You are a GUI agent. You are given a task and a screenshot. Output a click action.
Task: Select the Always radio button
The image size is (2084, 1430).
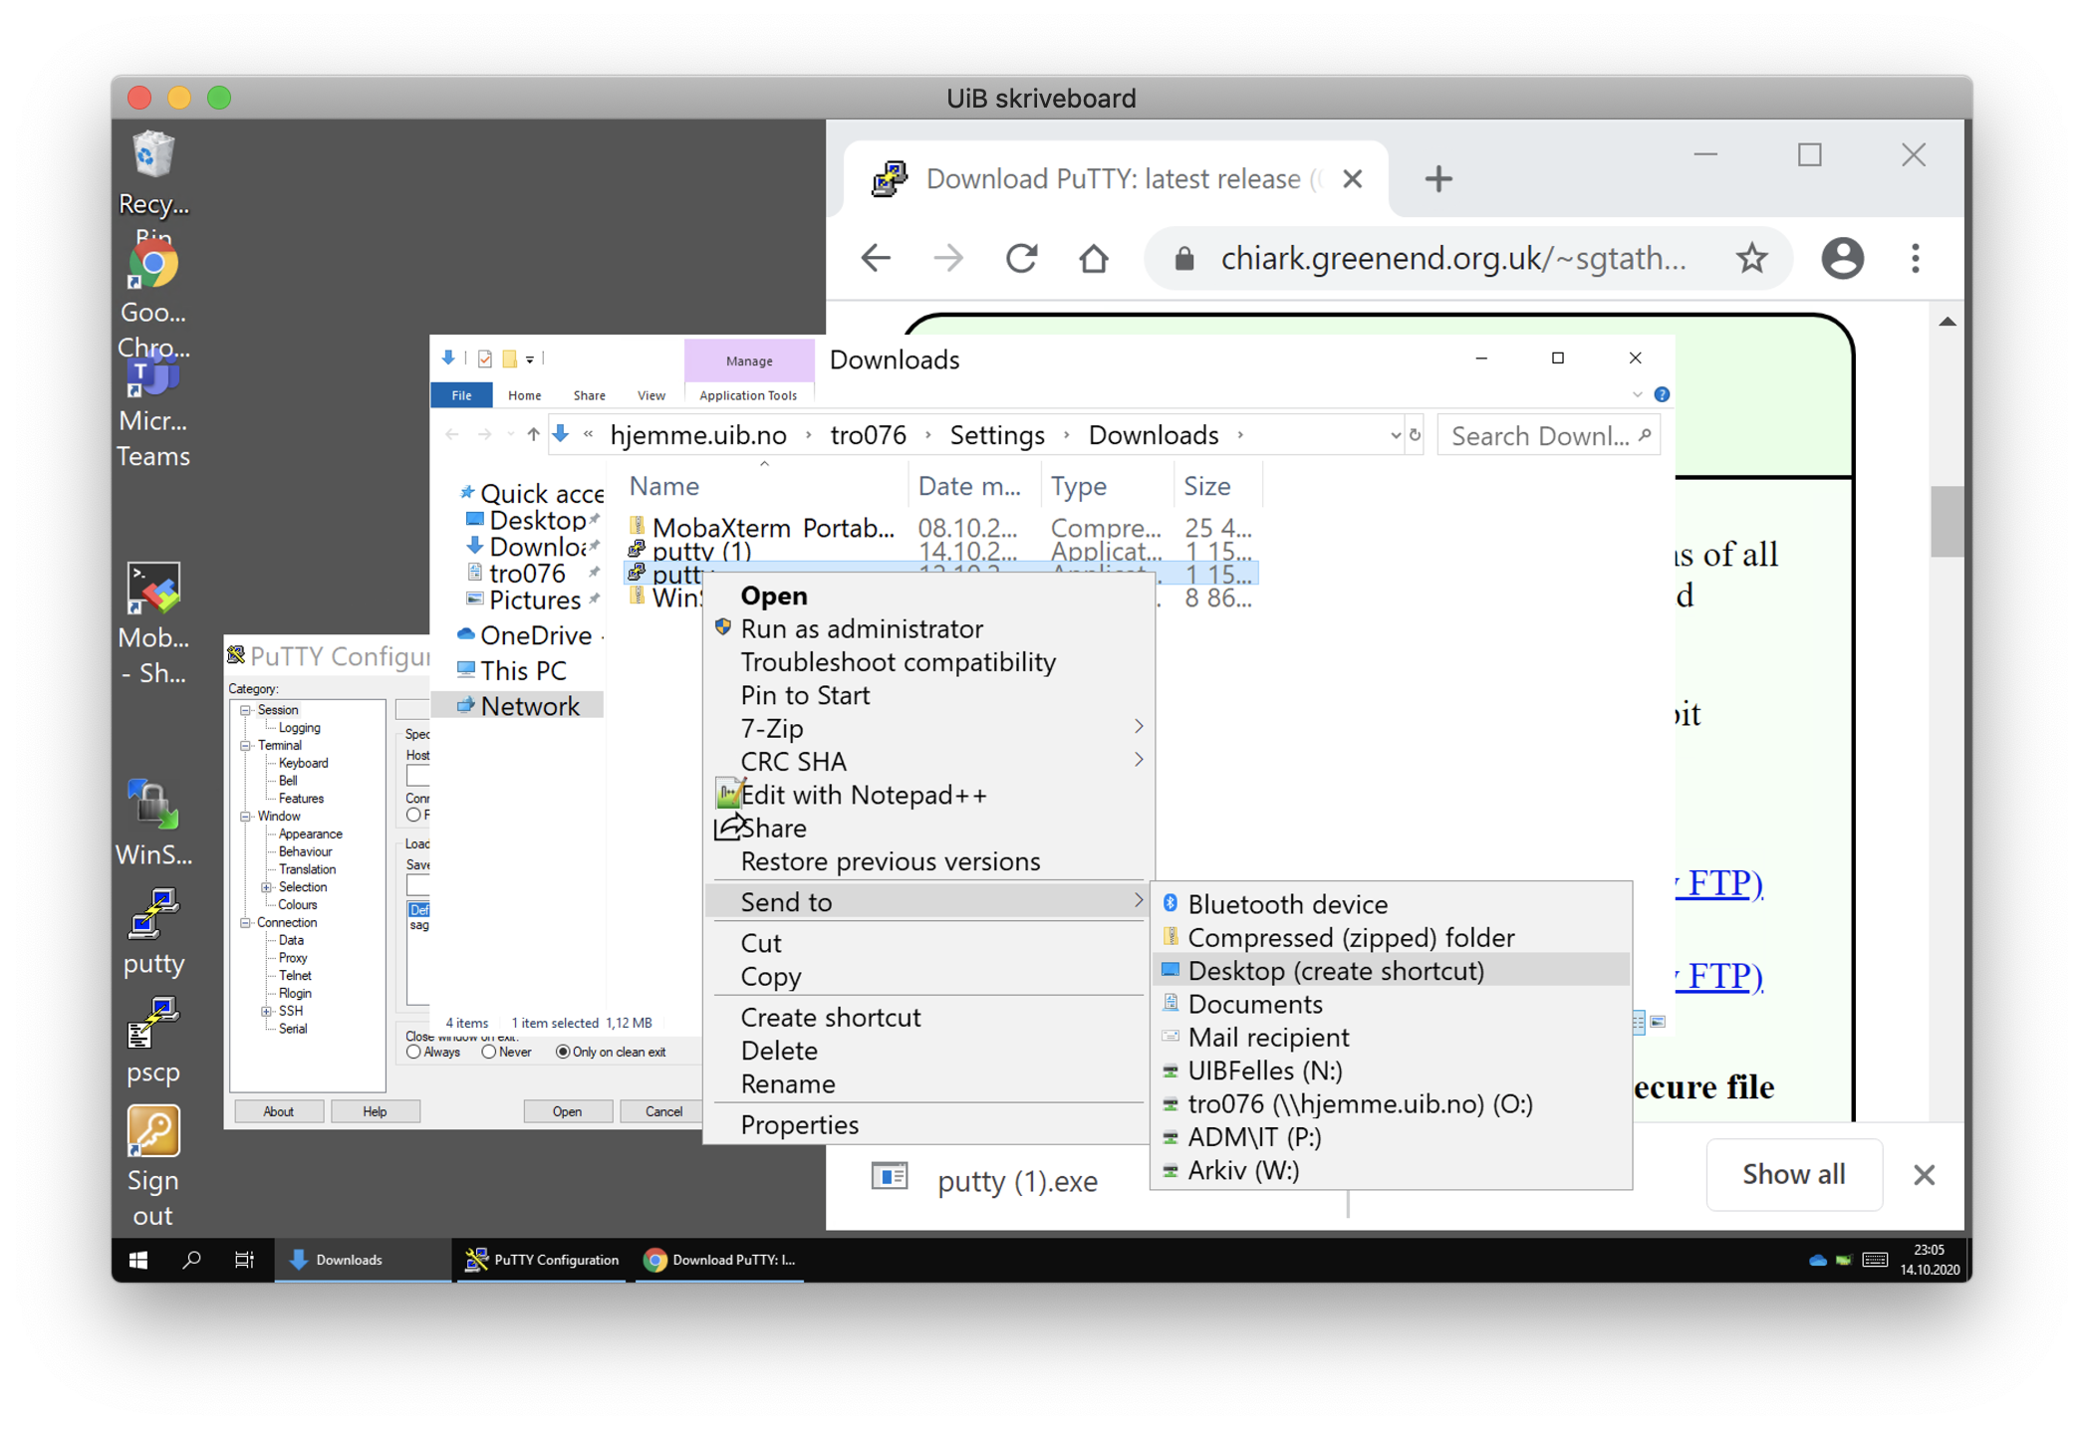point(413,1053)
